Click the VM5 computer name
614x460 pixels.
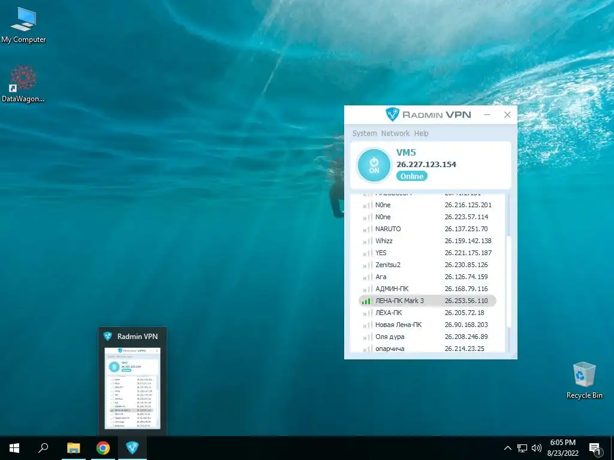(406, 153)
